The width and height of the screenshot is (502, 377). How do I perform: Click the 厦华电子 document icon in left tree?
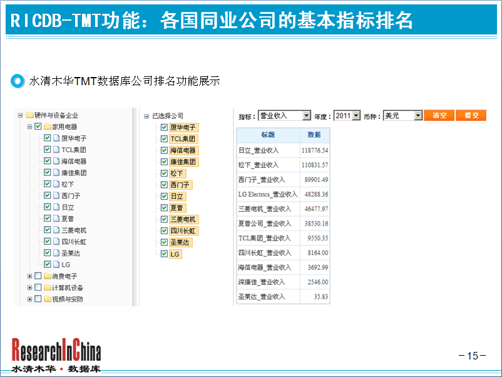tap(56, 138)
